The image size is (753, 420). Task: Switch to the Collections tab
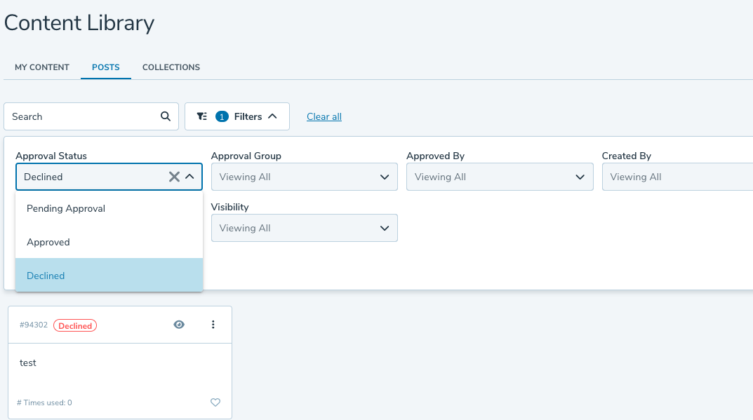(x=171, y=67)
